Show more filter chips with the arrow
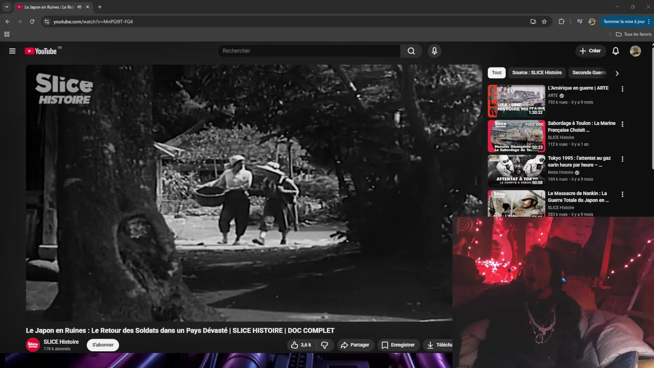654x368 pixels. 617,73
